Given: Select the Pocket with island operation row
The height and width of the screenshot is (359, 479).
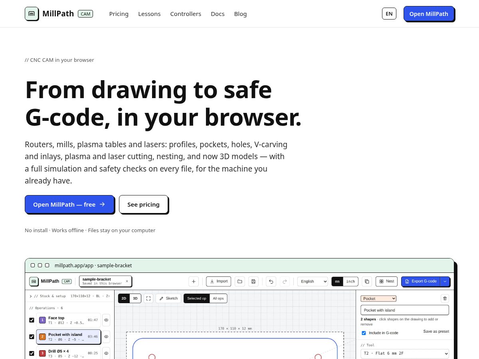Looking at the screenshot, I should point(68,337).
